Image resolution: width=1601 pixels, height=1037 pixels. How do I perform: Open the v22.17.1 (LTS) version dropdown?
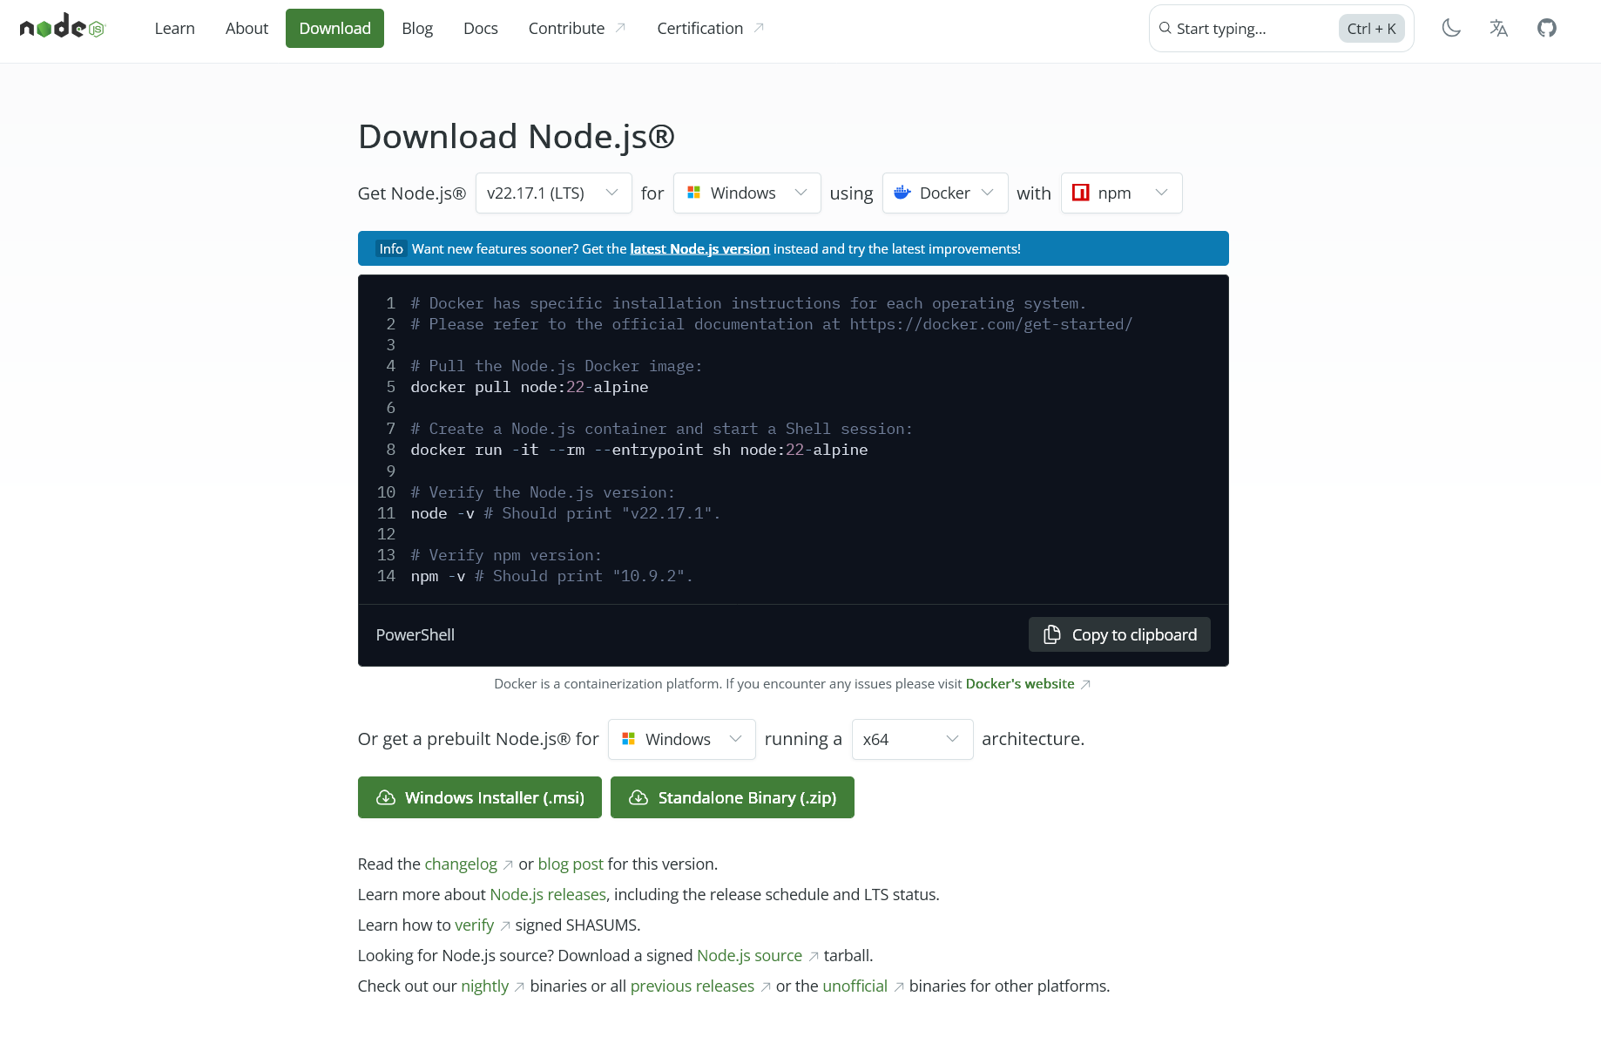pos(553,193)
